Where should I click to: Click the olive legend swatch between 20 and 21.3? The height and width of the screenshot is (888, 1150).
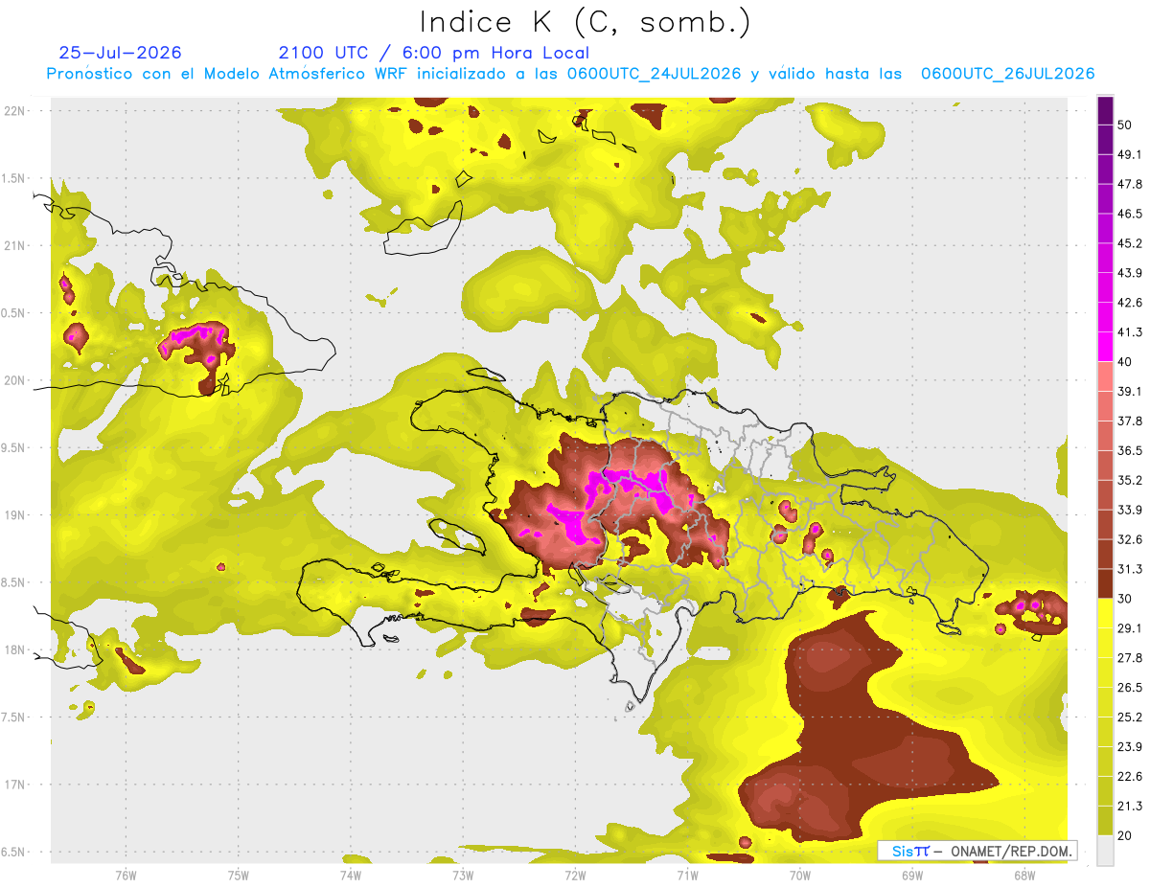(x=1106, y=821)
